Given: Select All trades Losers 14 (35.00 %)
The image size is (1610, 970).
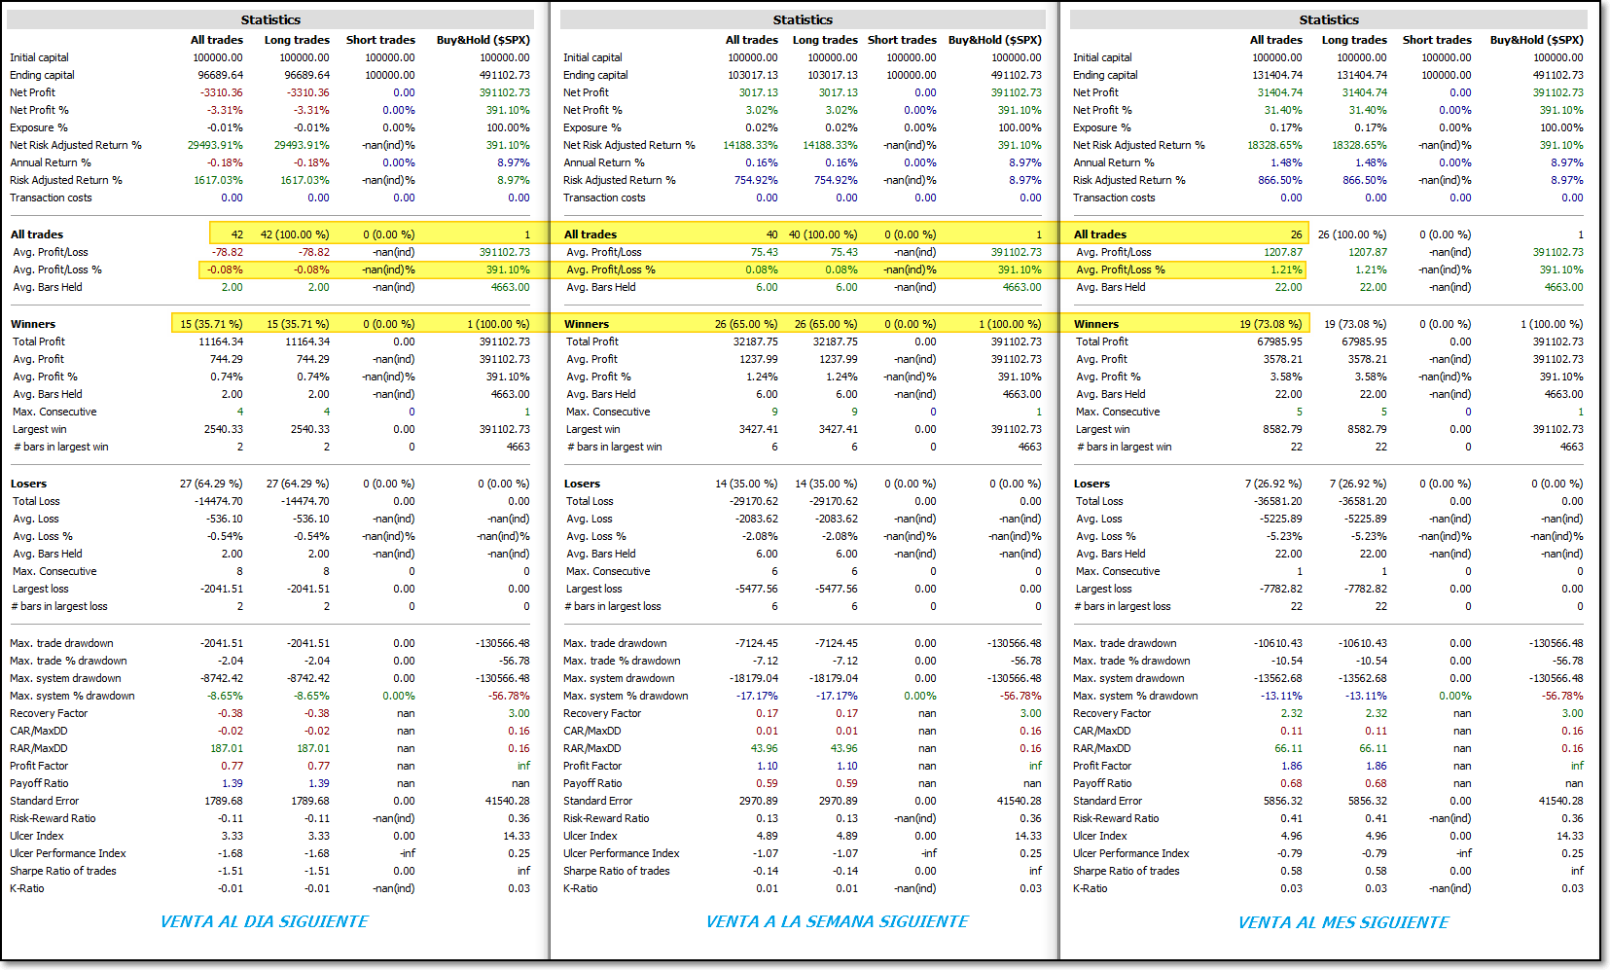Looking at the screenshot, I should pyautogui.click(x=746, y=484).
